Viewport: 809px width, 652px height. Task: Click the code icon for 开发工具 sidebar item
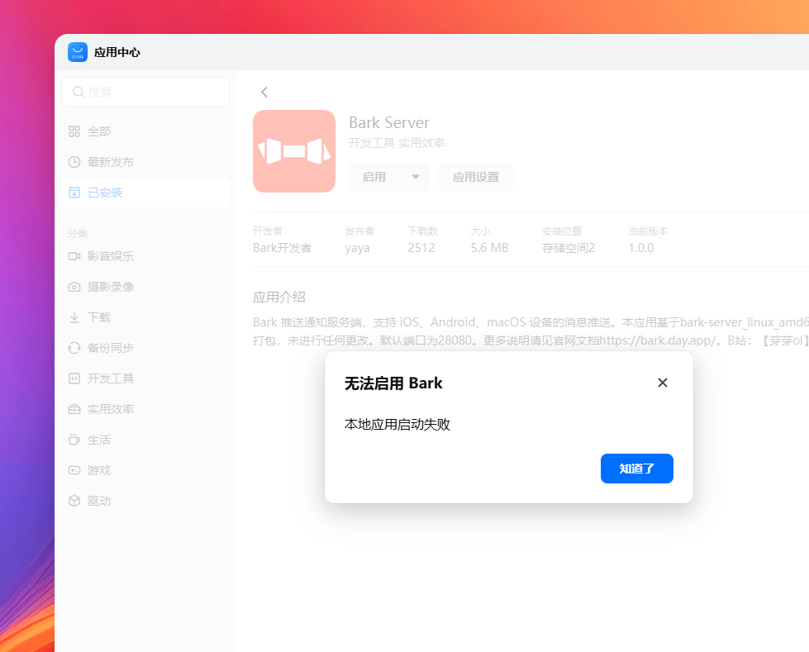tap(74, 378)
